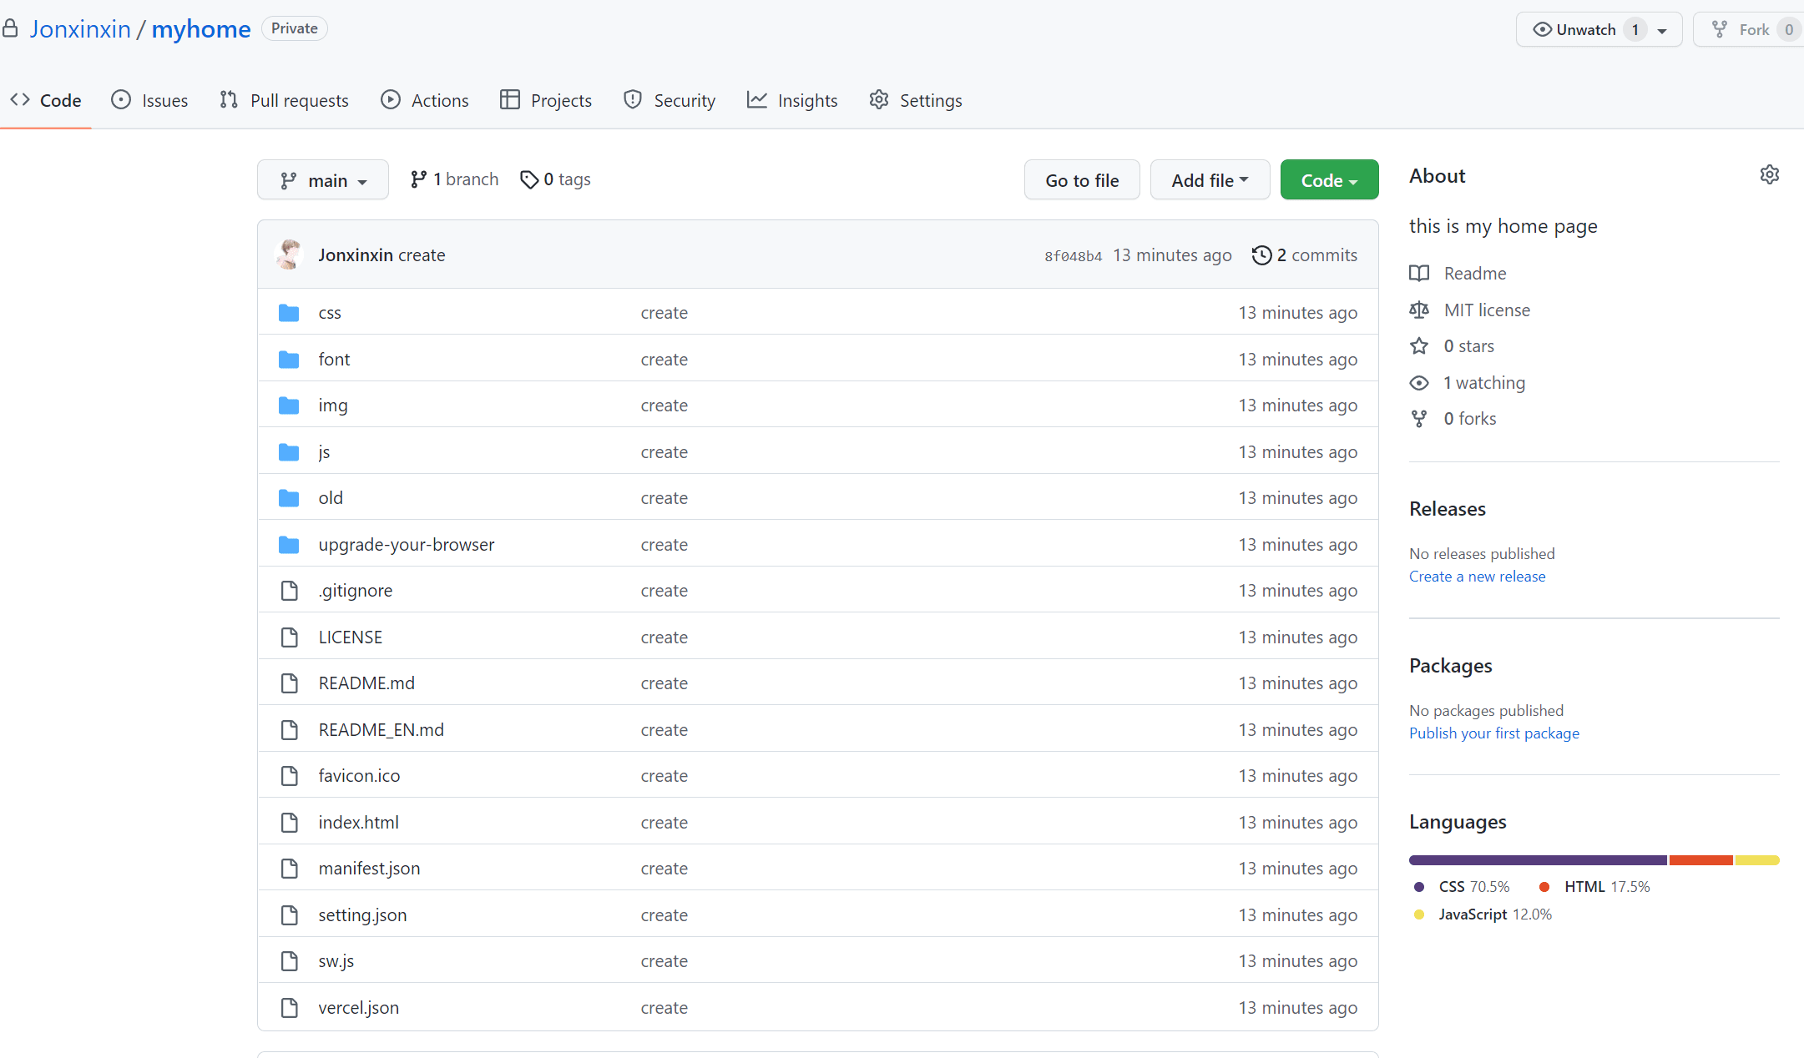Image resolution: width=1804 pixels, height=1058 pixels.
Task: Expand the green Code dropdown
Action: (1329, 180)
